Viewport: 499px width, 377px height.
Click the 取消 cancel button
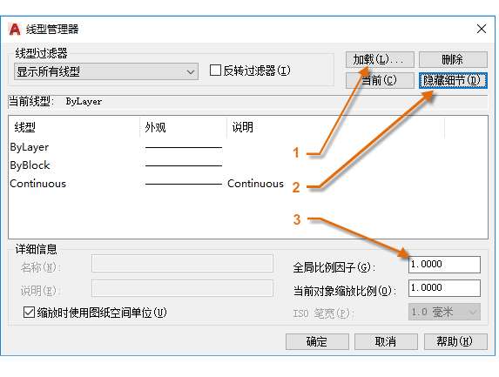(x=386, y=341)
